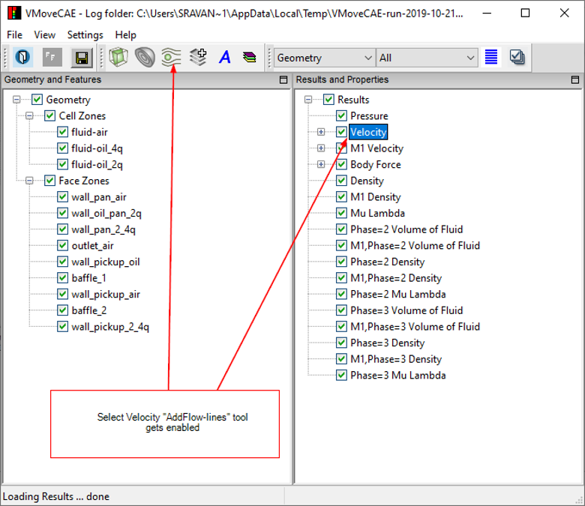Click the gray iso-surface tool icon
The image size is (585, 506).
145,58
